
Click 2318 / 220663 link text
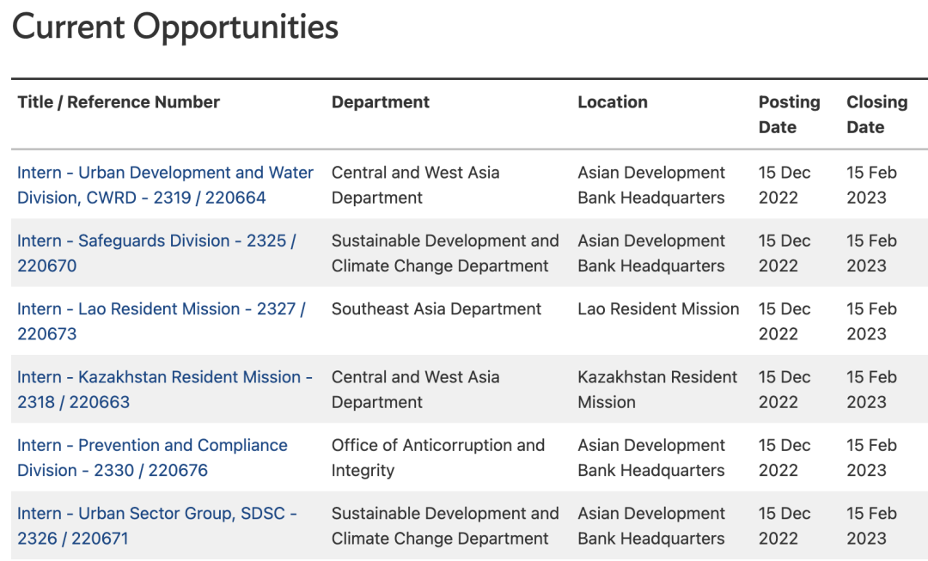73,402
